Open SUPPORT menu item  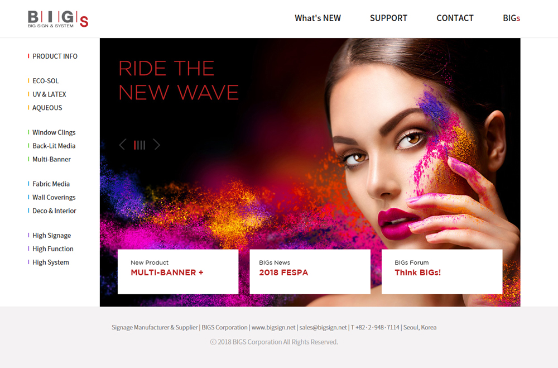(x=388, y=18)
